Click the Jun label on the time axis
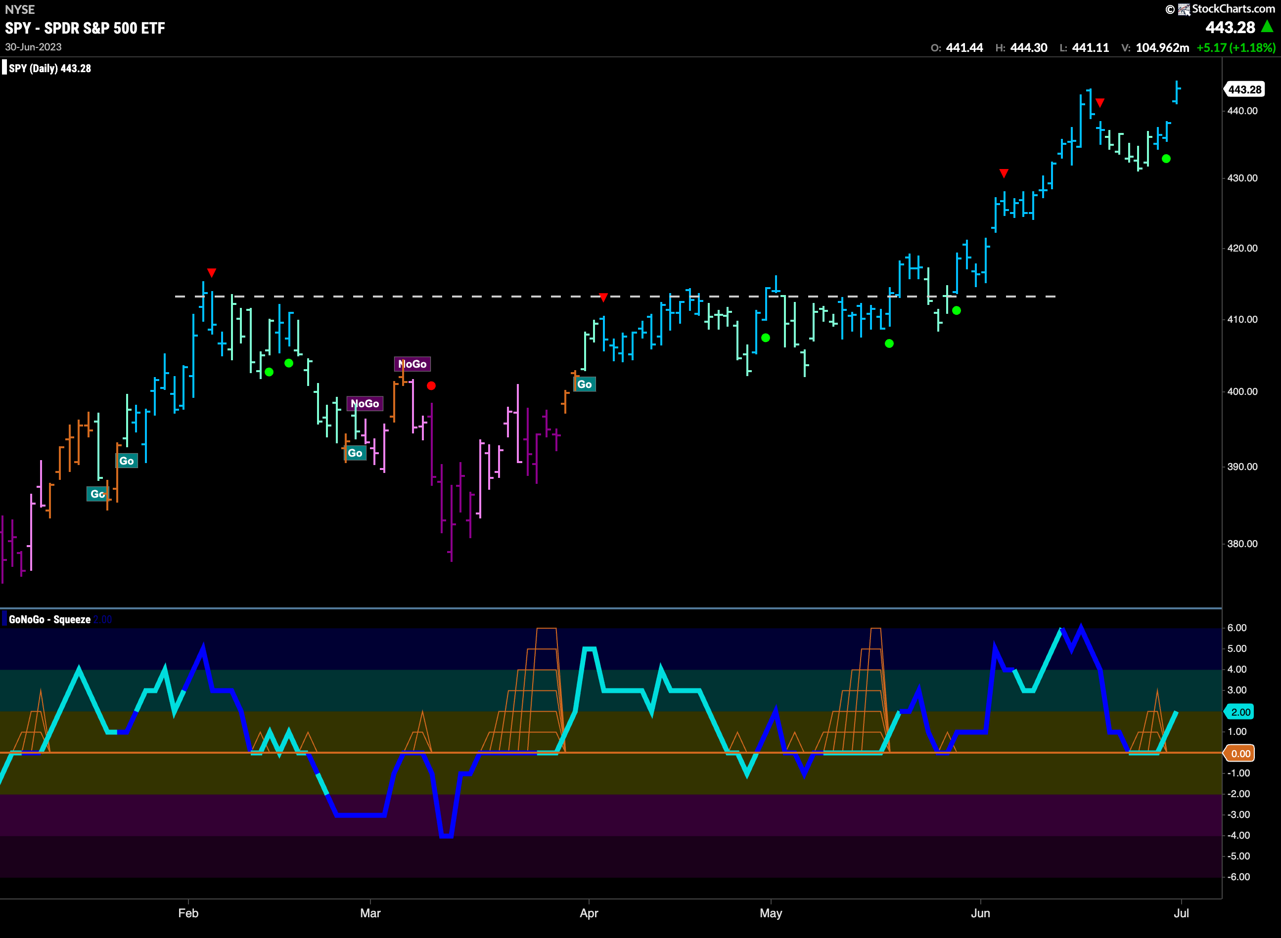Screen dimensions: 1281x938 click(980, 913)
